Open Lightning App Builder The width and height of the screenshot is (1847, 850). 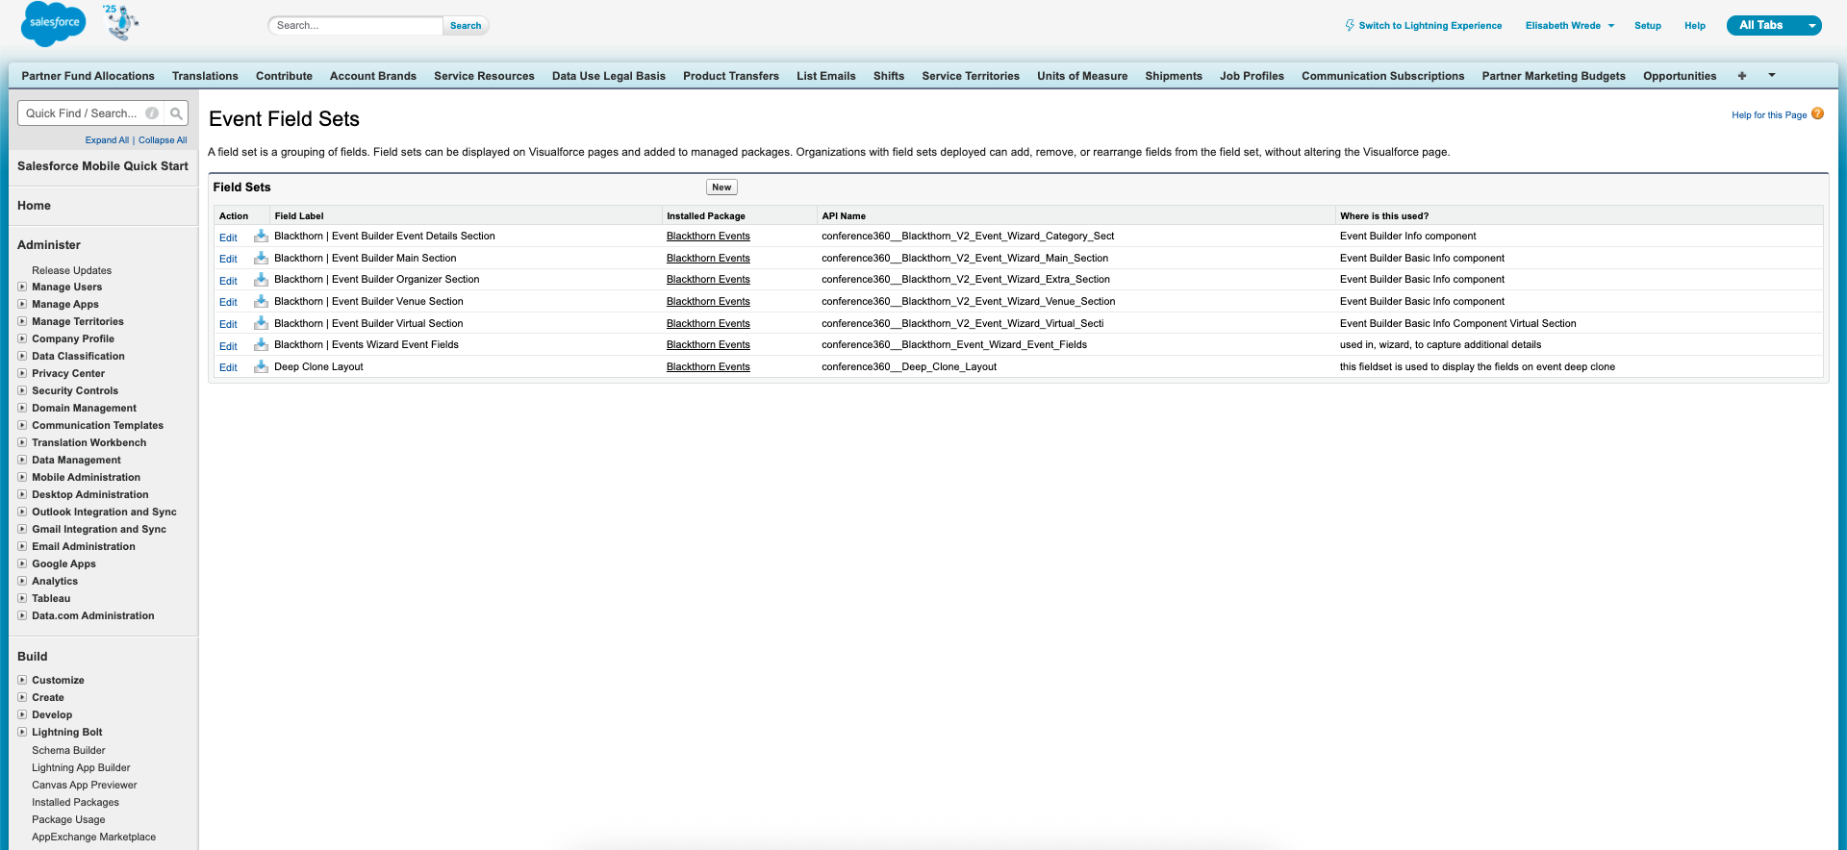[x=81, y=767]
